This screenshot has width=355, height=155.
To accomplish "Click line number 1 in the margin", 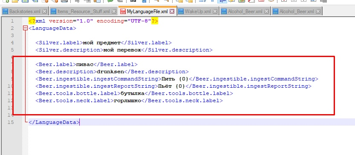I will pos(12,21).
